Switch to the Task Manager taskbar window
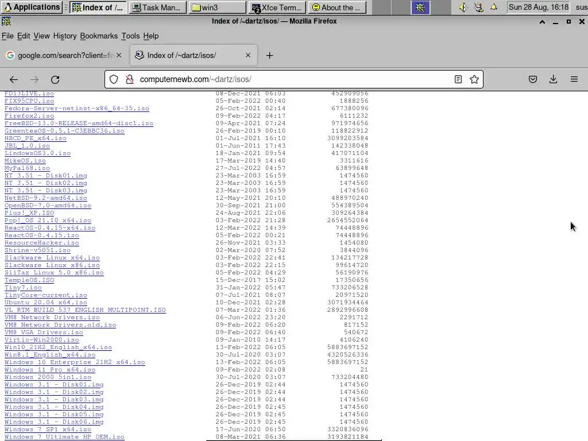Image resolution: width=588 pixels, height=441 pixels. click(158, 7)
